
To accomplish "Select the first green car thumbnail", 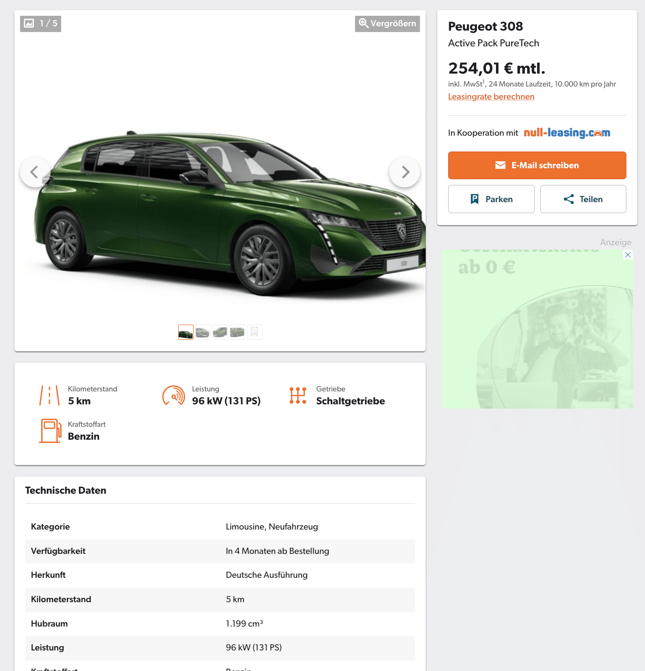I will (x=186, y=332).
